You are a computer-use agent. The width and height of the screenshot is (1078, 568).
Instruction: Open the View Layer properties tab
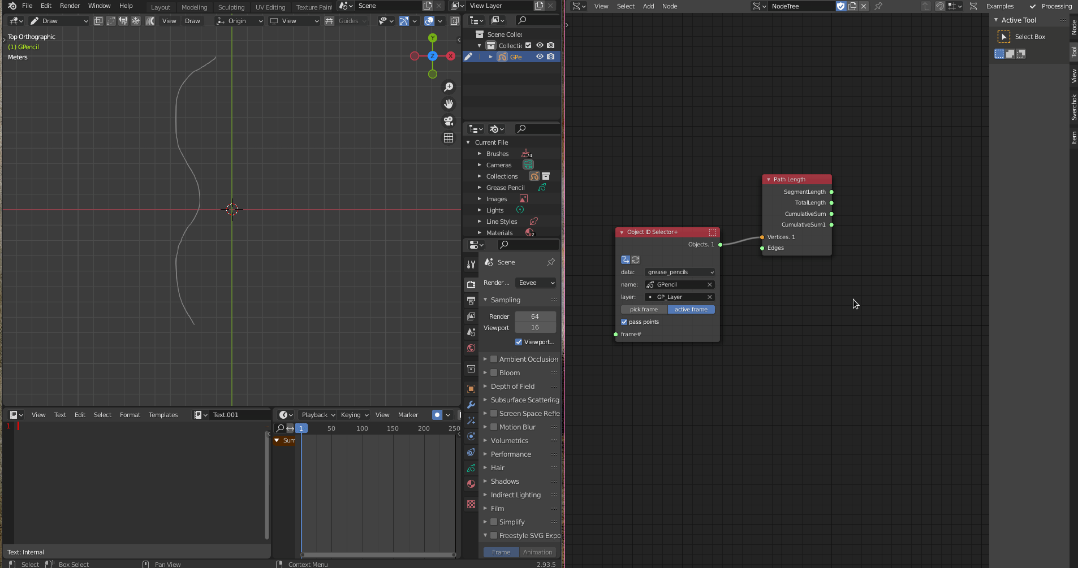pos(471,316)
